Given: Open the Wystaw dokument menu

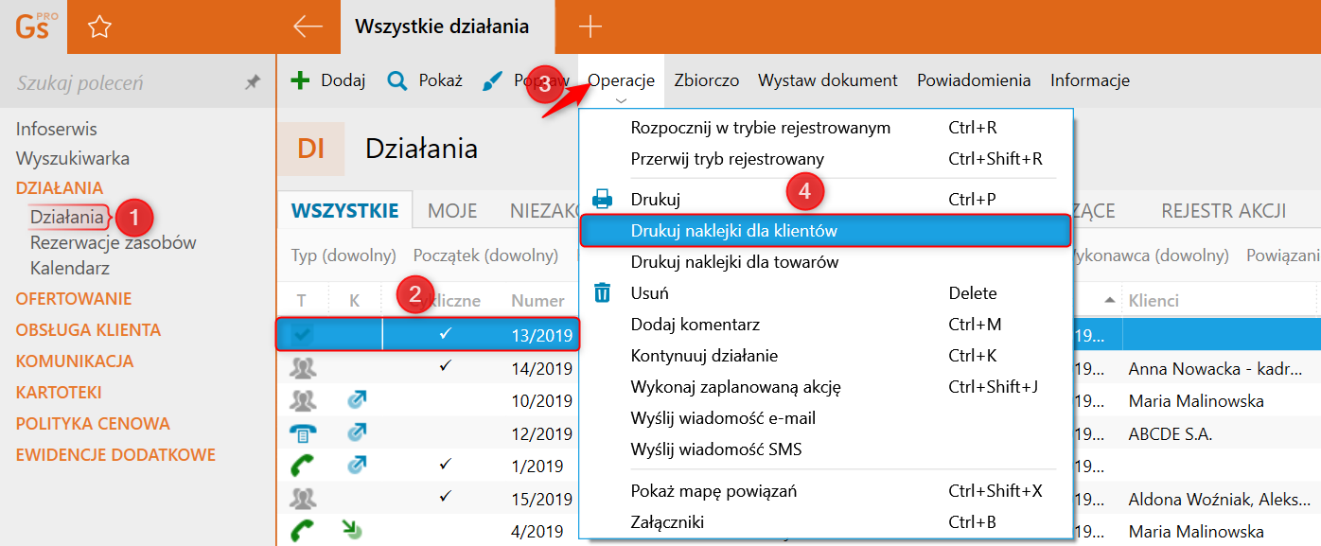Looking at the screenshot, I should coord(828,80).
